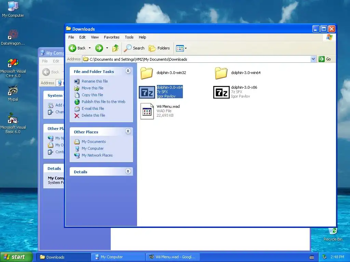This screenshot has width=350, height=262.
Task: Select the DataWagon desktop shortcut icon
Action: [13, 34]
